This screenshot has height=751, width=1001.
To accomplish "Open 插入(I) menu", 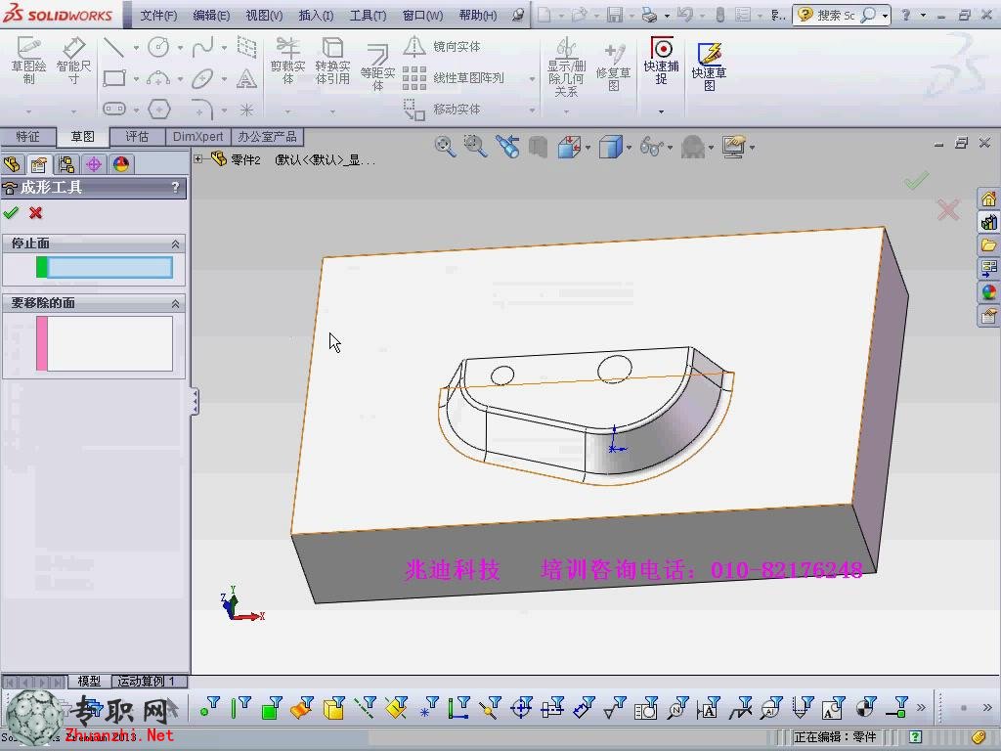I will tap(316, 15).
